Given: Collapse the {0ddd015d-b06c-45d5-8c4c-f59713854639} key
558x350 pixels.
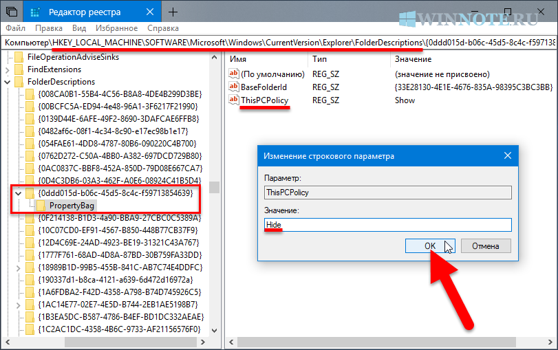Looking at the screenshot, I should 19,193.
